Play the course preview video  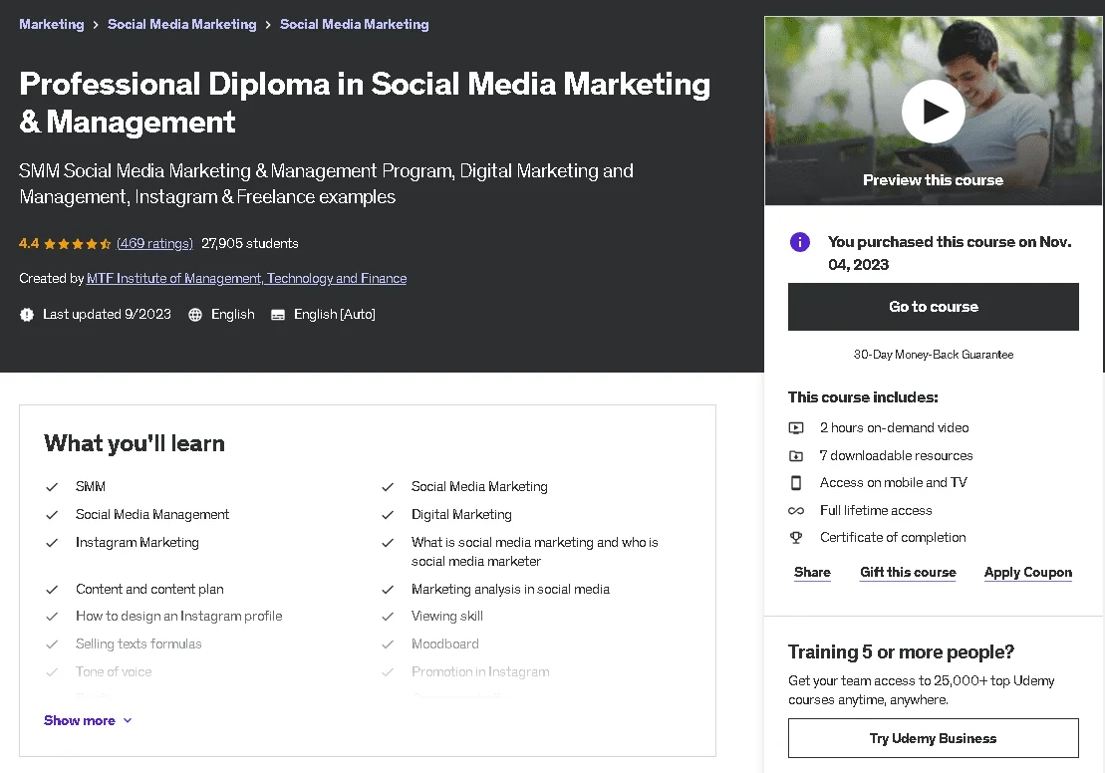tap(933, 112)
